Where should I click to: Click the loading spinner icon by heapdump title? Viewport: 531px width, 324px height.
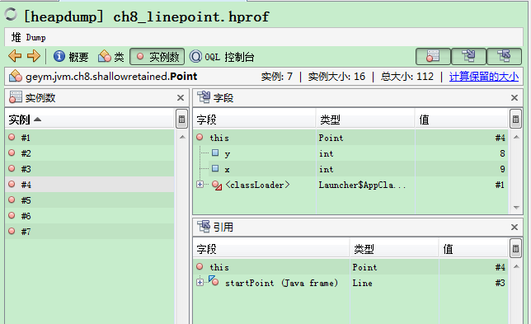11,14
